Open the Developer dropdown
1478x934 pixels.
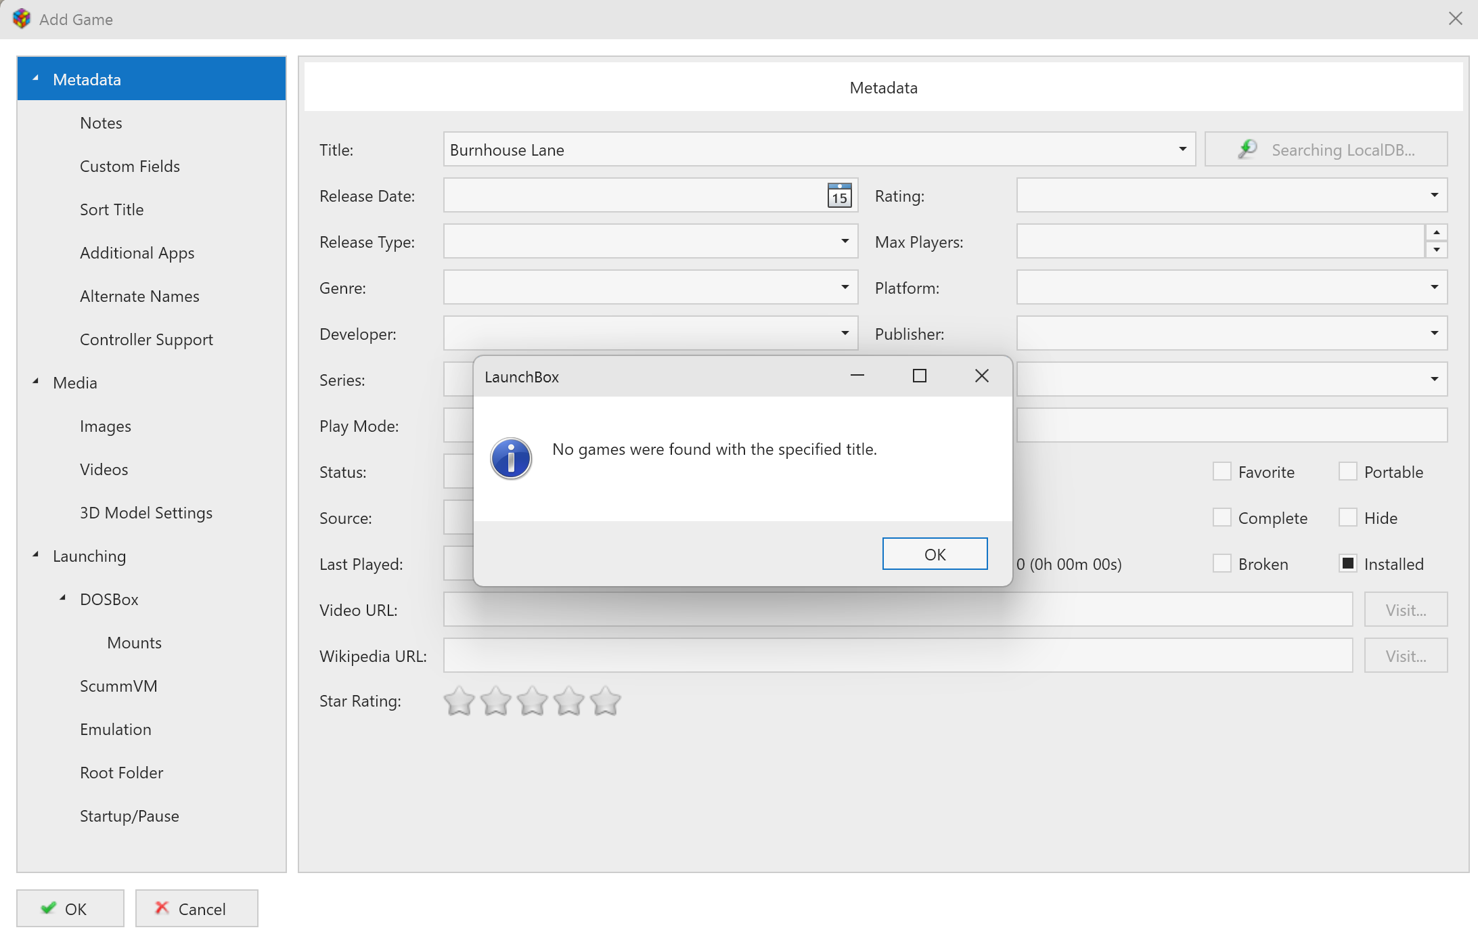point(845,334)
